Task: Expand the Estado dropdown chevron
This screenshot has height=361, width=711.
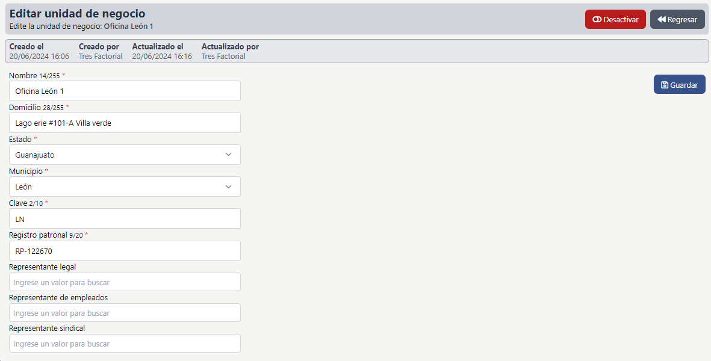Action: [228, 155]
